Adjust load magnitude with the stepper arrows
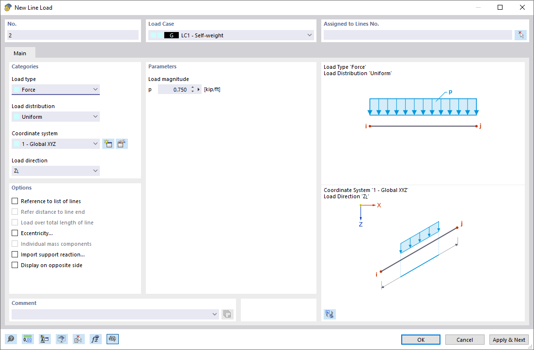The image size is (534, 350). 193,89
